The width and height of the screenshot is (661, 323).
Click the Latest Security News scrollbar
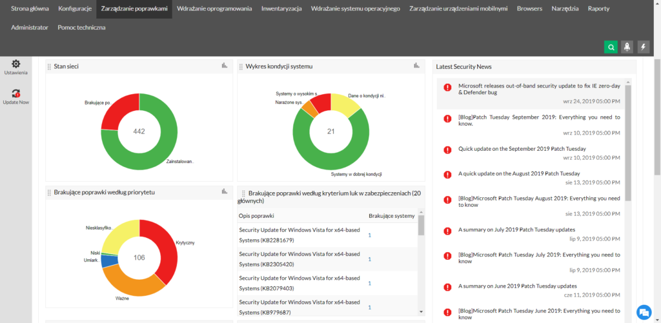click(628, 142)
